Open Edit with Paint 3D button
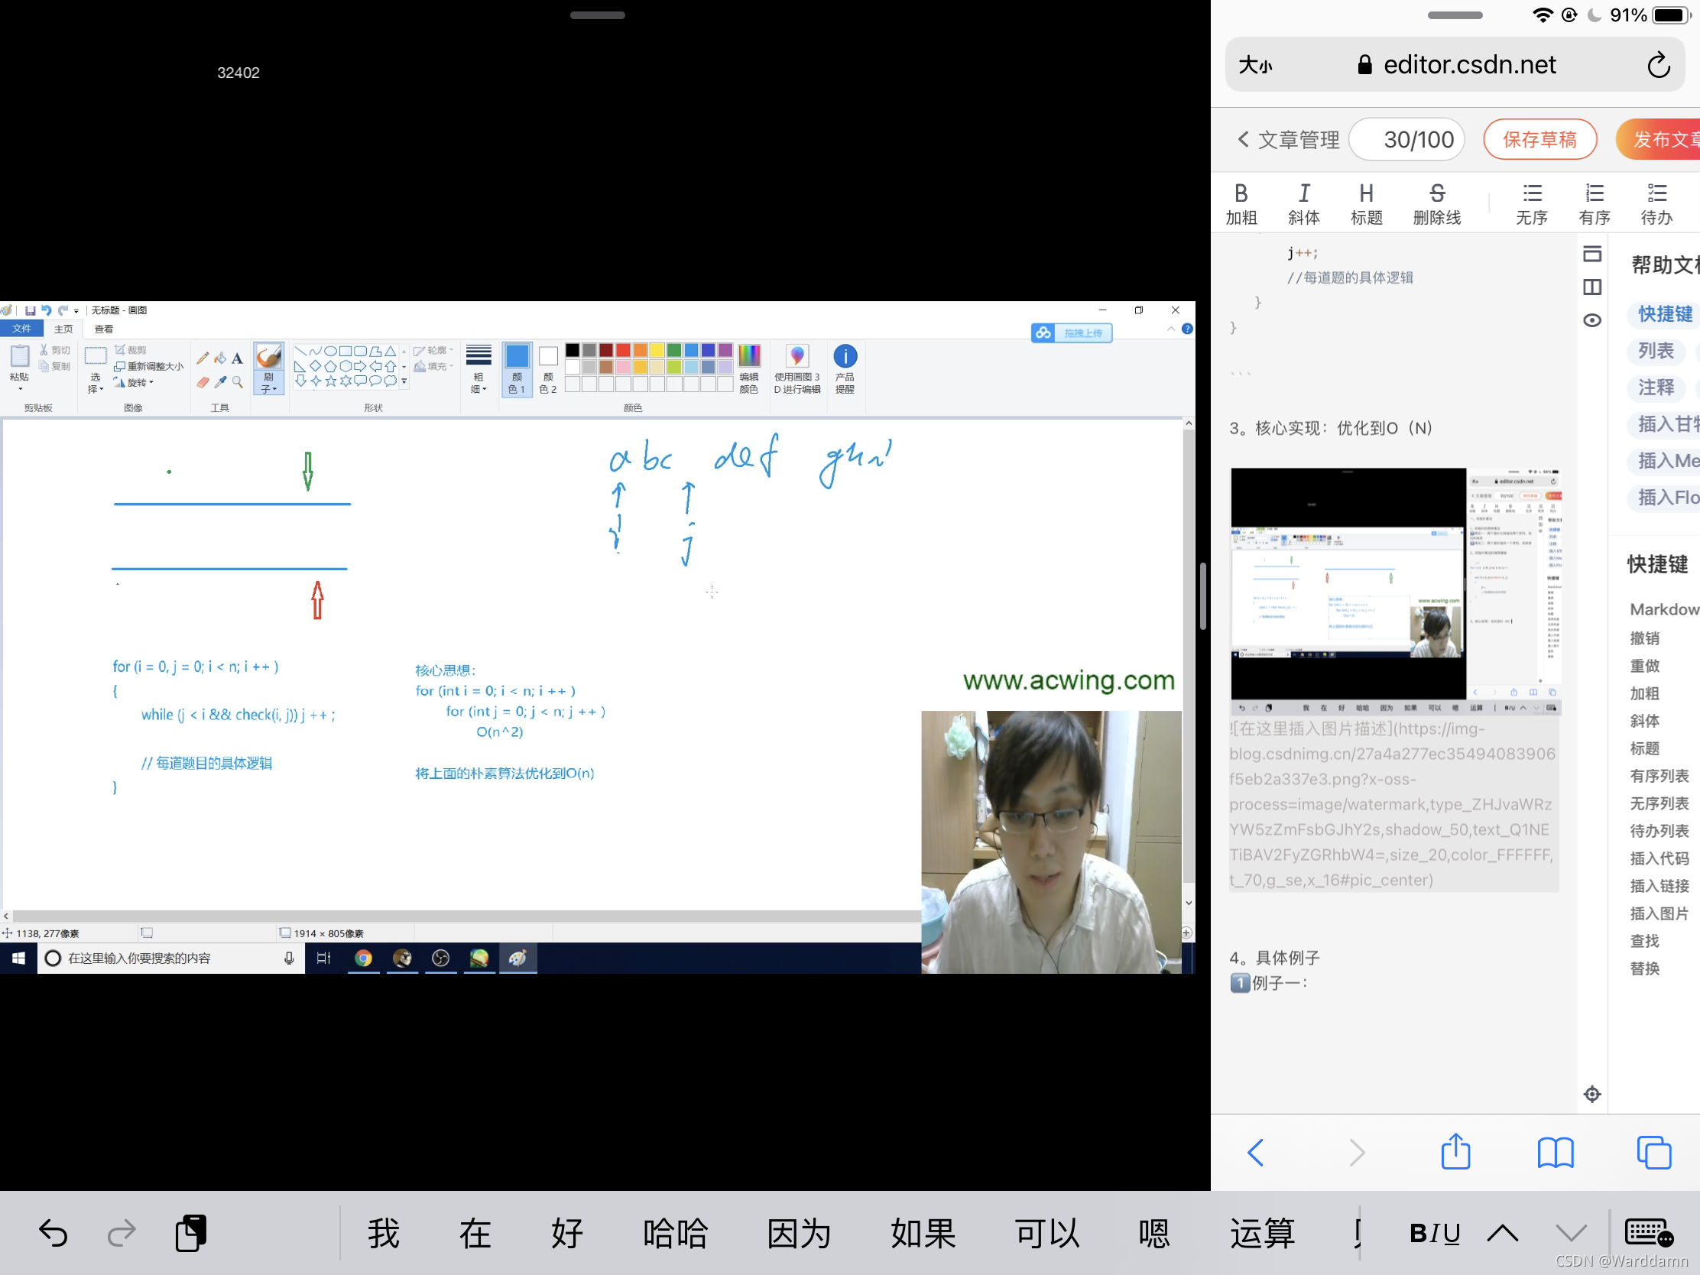Viewport: 1700px width, 1275px height. (x=797, y=369)
